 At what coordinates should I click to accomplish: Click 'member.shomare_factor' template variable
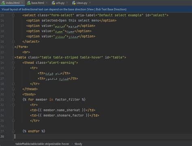pyautogui.click(x=64, y=115)
